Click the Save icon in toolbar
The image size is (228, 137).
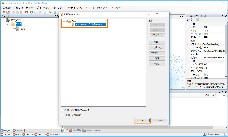[x=8, y=12]
